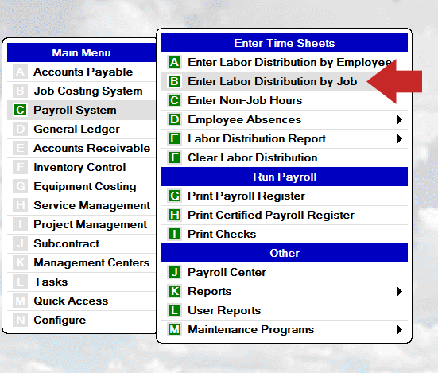Open Quick Access in Main Menu
The height and width of the screenshot is (373, 438).
tap(81, 301)
